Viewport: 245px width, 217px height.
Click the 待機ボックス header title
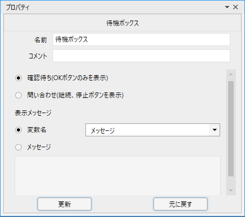tap(122, 23)
